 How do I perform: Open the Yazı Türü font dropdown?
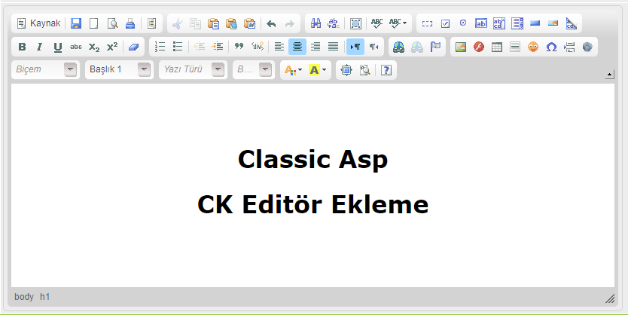[193, 70]
